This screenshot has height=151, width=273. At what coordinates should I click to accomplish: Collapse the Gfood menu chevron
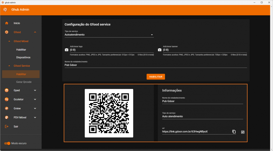[35, 32]
